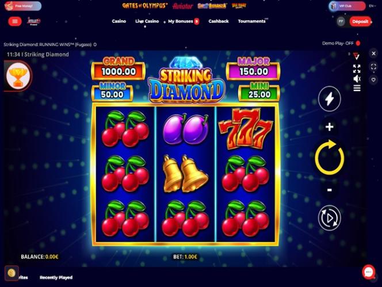Open Gates of Olympus game logo
382x287 pixels.
pos(145,6)
